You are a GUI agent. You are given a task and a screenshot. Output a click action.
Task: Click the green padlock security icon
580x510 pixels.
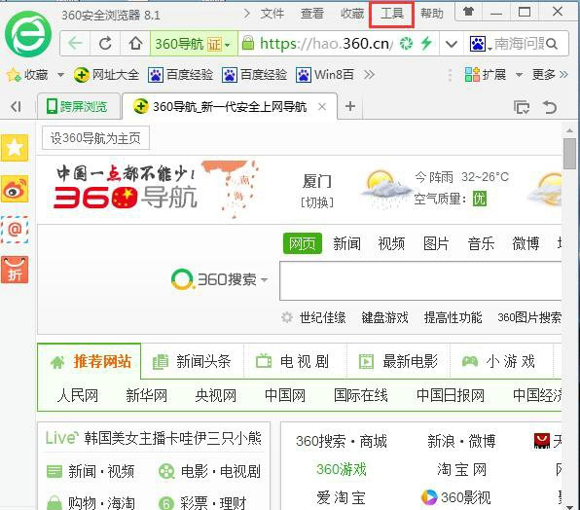[x=248, y=43]
